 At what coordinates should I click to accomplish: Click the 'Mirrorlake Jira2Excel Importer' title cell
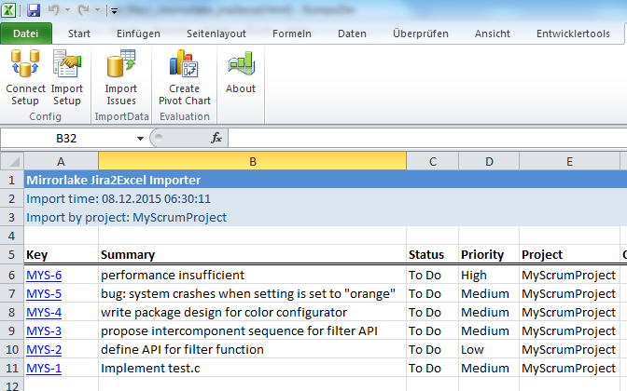tap(114, 181)
